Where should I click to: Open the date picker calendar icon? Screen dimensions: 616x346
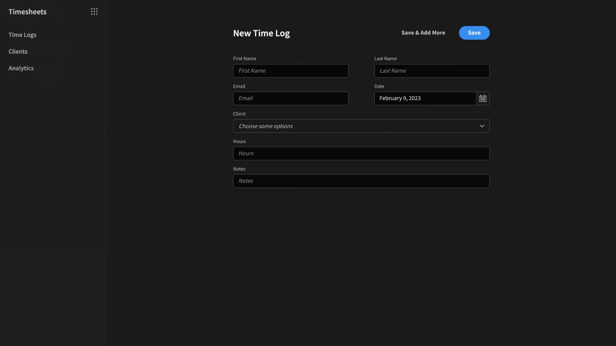point(483,98)
